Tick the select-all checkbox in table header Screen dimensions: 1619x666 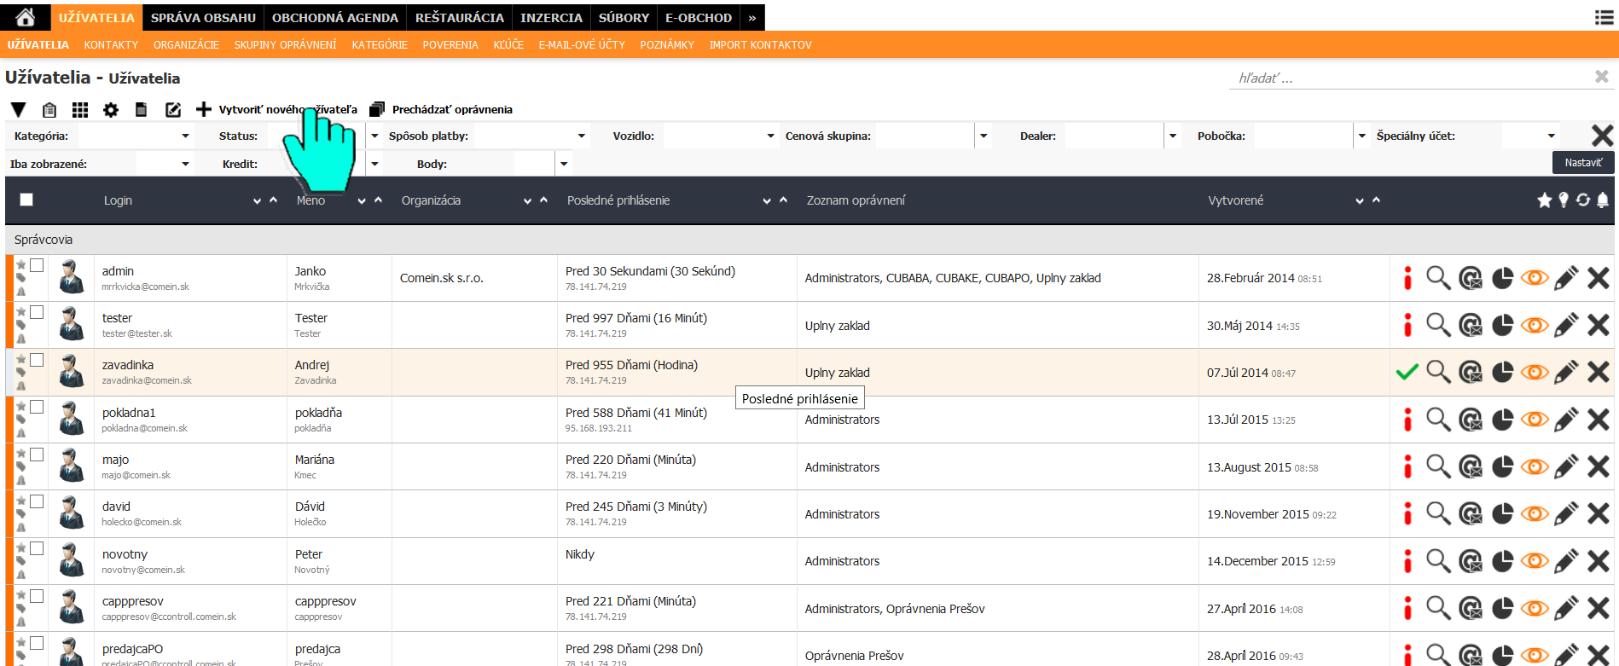tap(26, 200)
